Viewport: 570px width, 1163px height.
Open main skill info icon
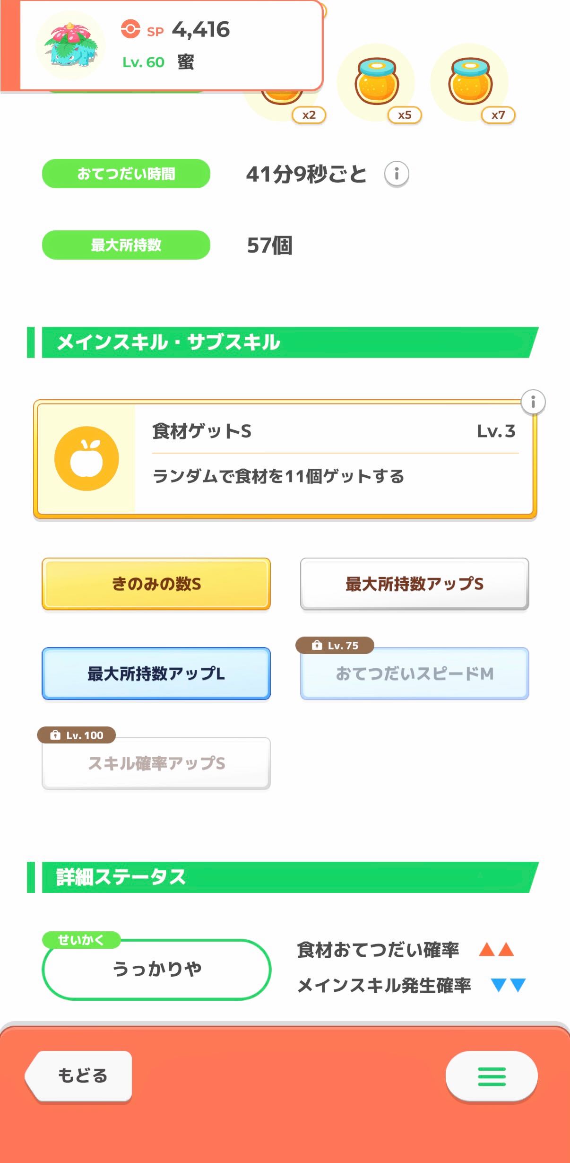click(533, 402)
